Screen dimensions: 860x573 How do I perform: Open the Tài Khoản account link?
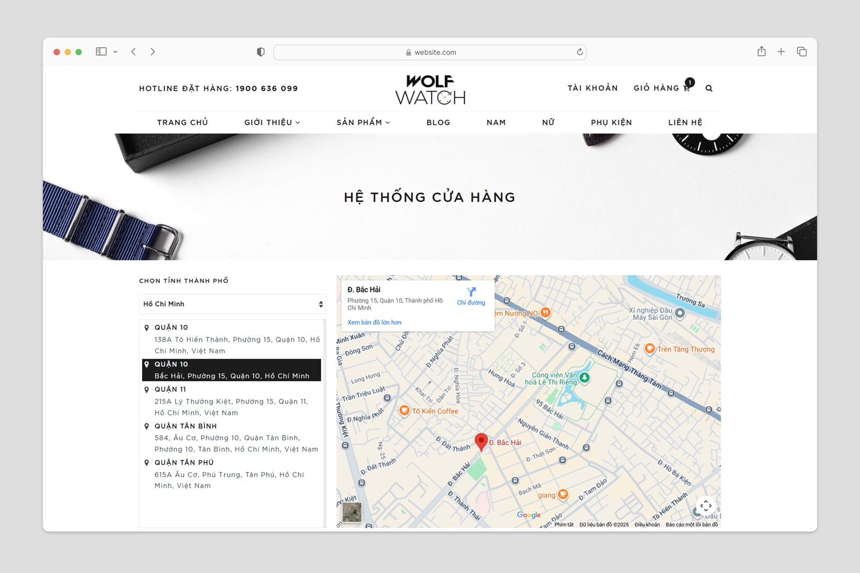click(592, 88)
